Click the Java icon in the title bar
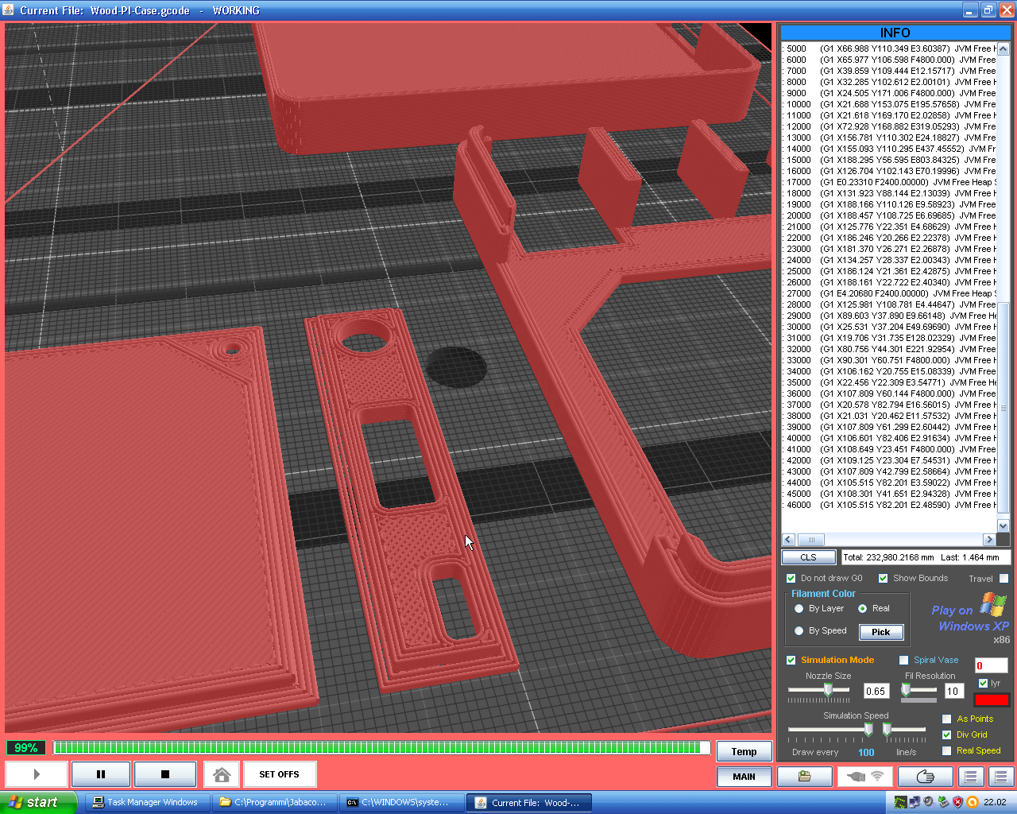 point(9,10)
